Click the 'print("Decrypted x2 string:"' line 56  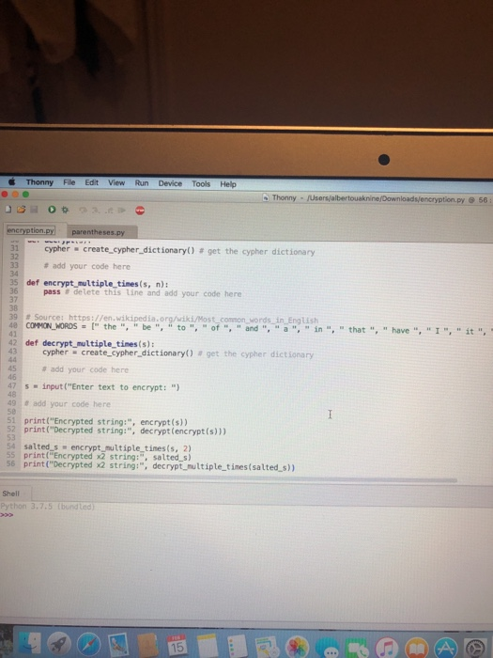[x=160, y=466]
